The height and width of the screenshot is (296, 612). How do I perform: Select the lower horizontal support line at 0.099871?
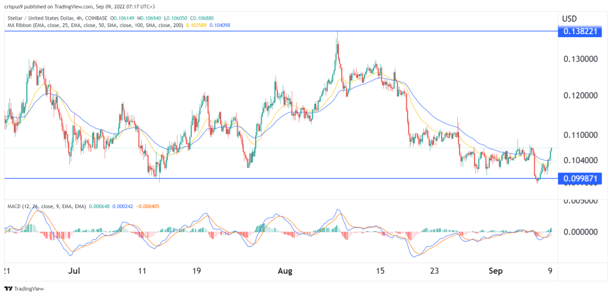281,178
